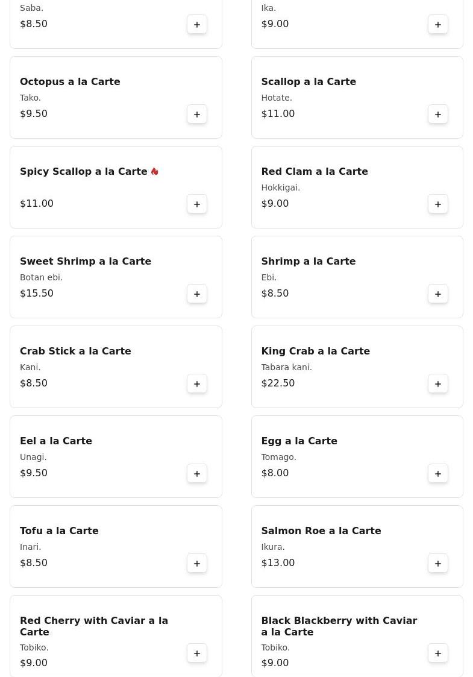This screenshot has width=473, height=677.
Task: Click the spicy flame icon
Action: tap(155, 172)
